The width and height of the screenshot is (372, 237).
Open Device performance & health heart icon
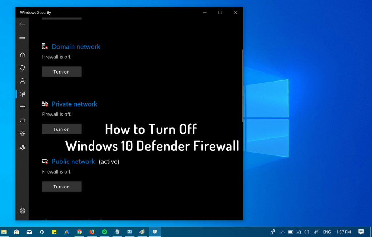22,134
